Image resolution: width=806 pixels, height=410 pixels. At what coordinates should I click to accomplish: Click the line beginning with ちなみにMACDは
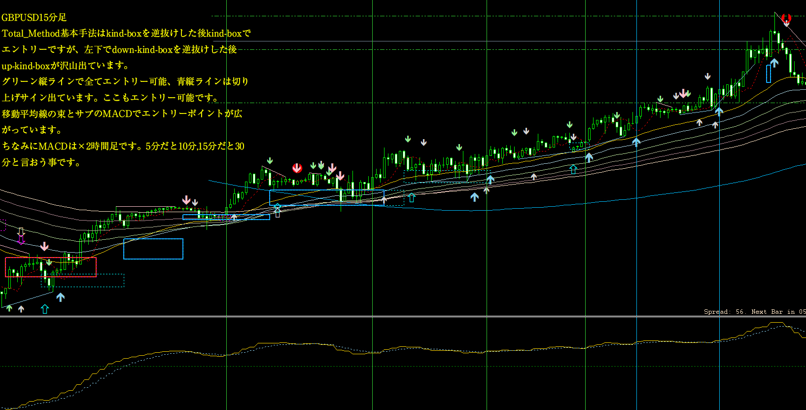(x=123, y=146)
